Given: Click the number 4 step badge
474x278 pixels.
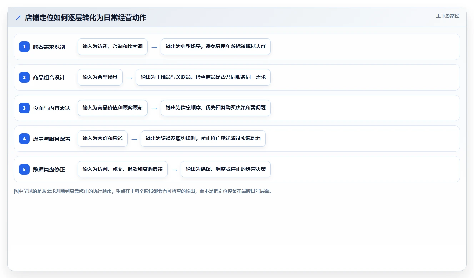Looking at the screenshot, I should [24, 139].
